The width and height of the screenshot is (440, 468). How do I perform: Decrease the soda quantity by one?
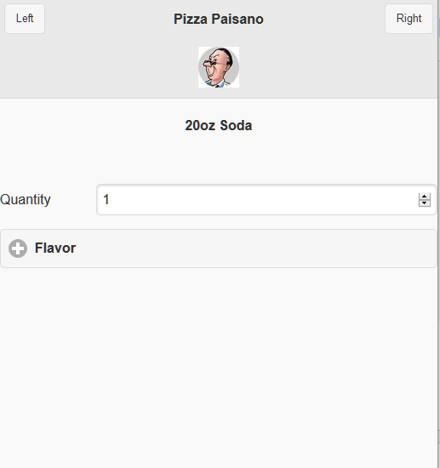click(x=424, y=203)
